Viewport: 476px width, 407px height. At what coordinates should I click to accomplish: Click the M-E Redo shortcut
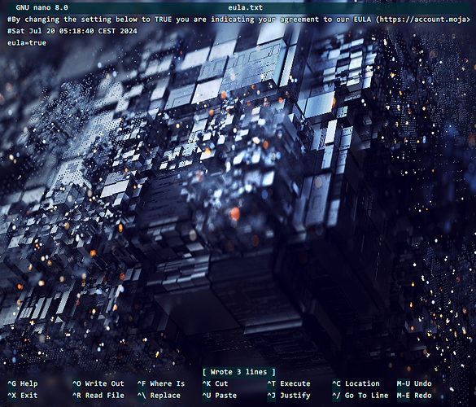(414, 396)
